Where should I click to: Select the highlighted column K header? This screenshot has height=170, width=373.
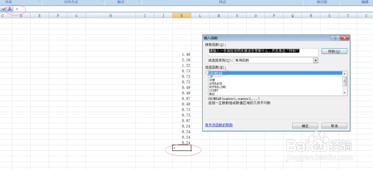[x=182, y=16]
